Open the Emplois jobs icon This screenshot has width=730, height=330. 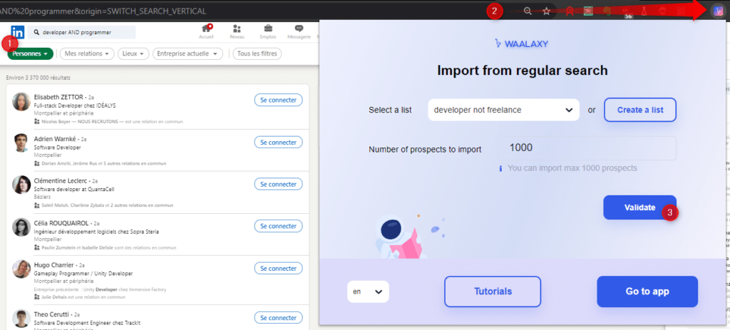(268, 31)
